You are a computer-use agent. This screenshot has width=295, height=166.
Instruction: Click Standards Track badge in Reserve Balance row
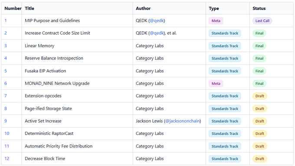[225, 59]
